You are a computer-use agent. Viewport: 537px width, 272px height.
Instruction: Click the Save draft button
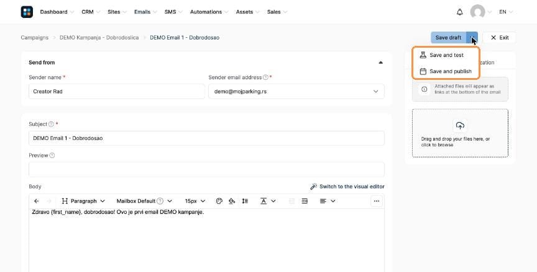448,38
